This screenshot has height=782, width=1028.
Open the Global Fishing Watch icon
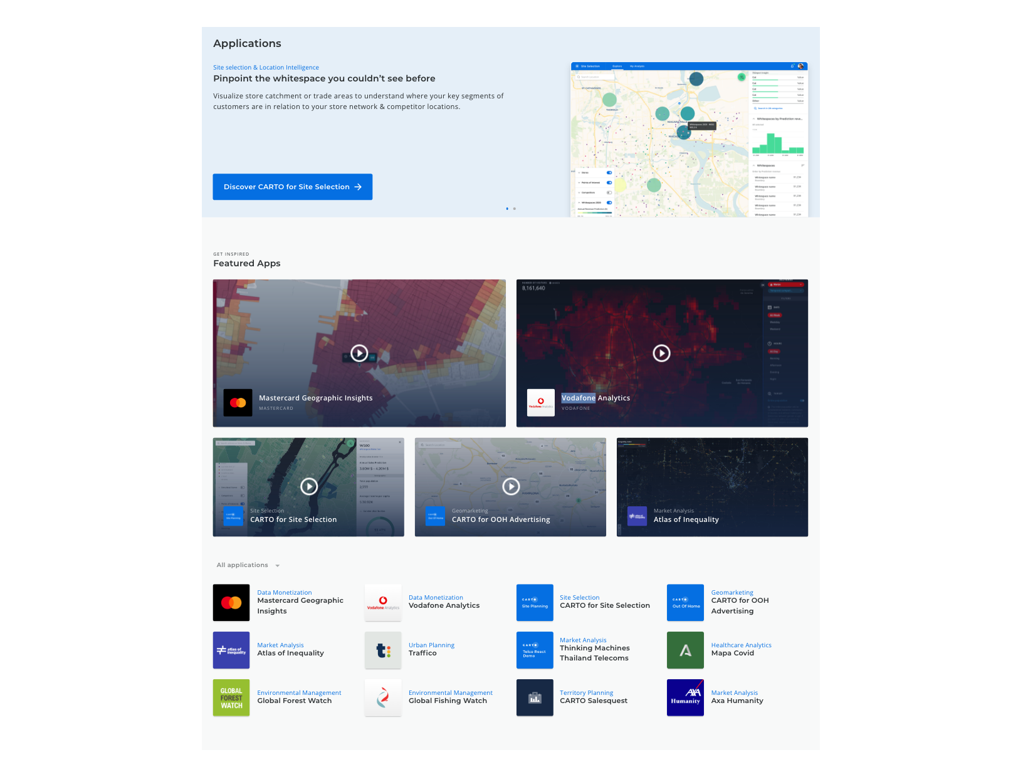pyautogui.click(x=383, y=698)
